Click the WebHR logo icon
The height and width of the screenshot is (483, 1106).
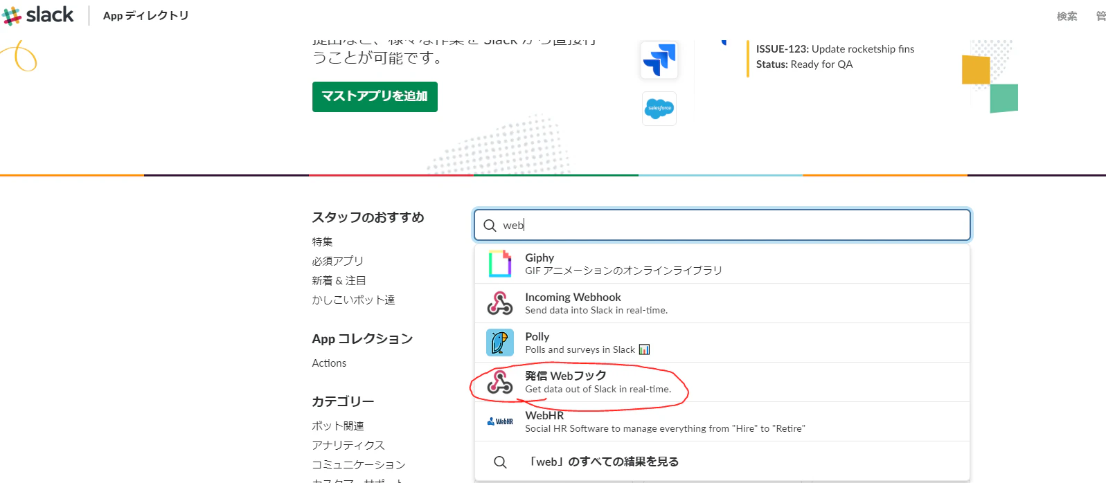[500, 421]
